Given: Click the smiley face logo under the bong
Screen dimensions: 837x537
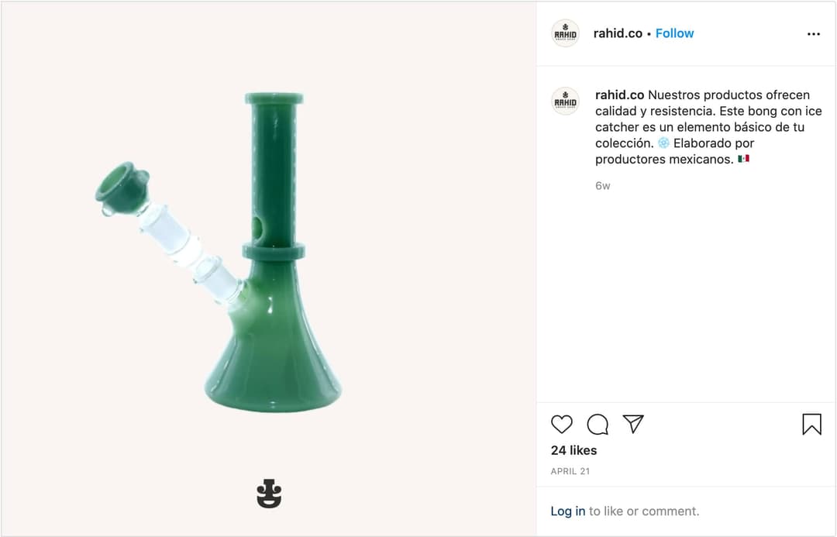Looking at the screenshot, I should point(268,494).
